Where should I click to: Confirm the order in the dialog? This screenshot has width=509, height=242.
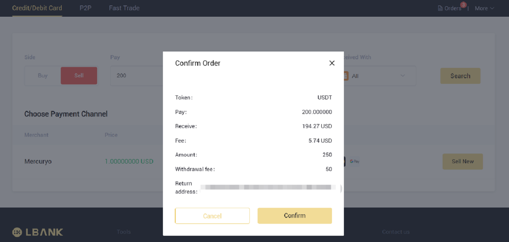[x=294, y=216]
